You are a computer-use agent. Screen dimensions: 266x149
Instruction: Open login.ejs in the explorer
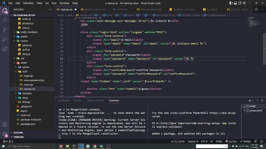point(28,76)
